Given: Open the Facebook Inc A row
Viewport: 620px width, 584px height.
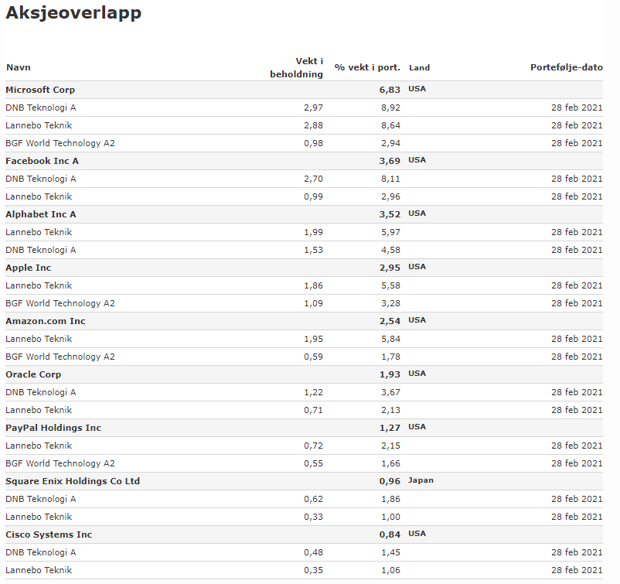Looking at the screenshot, I should click(x=304, y=161).
